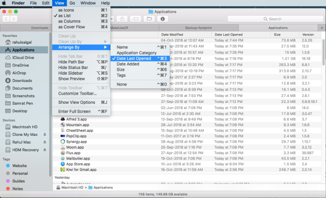Open the Help menu
This screenshot has height=198, width=326.
[106, 3]
